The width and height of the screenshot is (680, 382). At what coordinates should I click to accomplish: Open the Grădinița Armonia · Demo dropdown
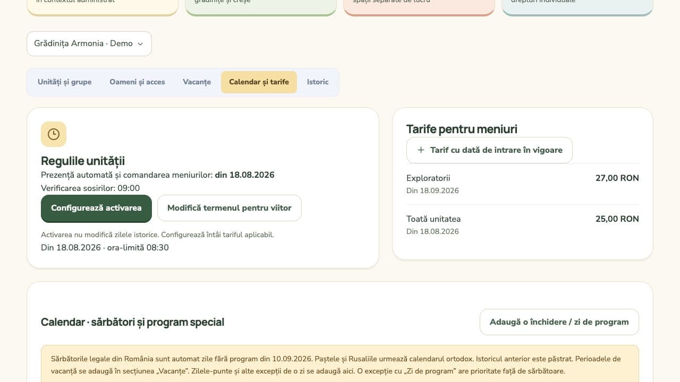(89, 44)
